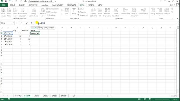Cancel the formula entry with X
This screenshot has width=180, height=101.
(x=21, y=23)
